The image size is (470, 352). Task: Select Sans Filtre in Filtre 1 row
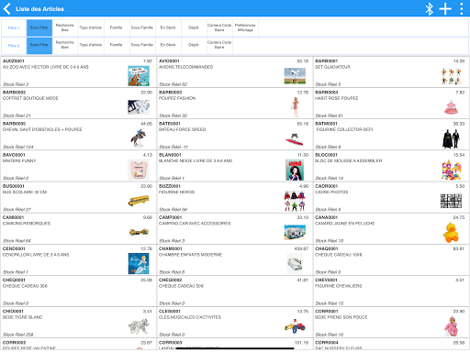click(39, 27)
